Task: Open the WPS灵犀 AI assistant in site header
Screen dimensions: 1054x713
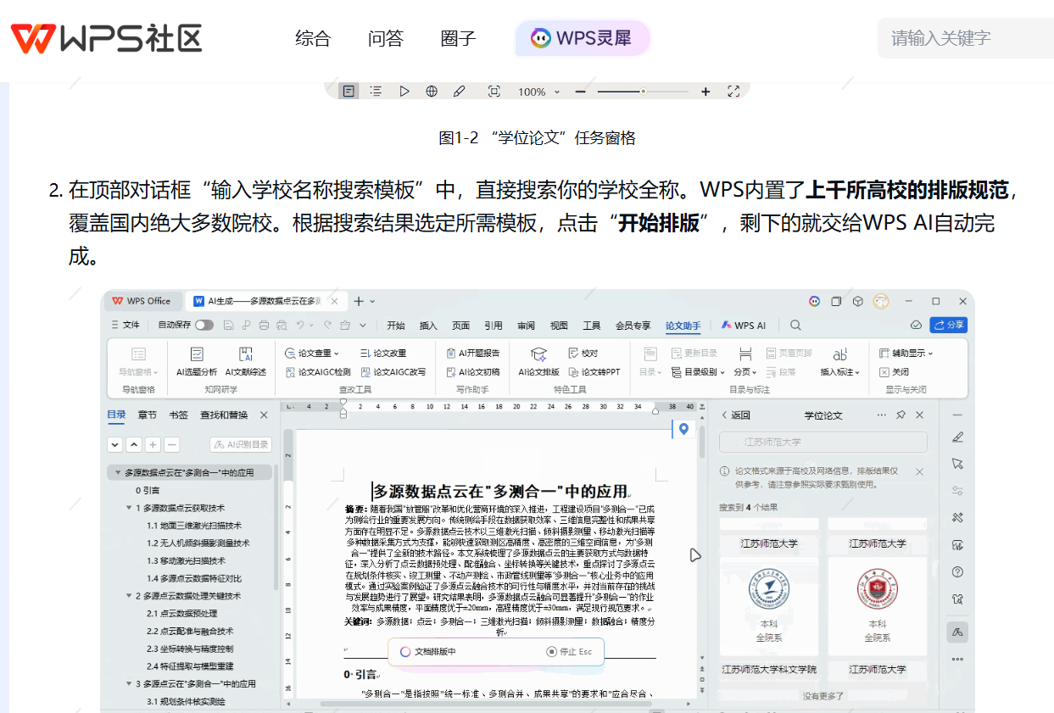Action: click(583, 38)
